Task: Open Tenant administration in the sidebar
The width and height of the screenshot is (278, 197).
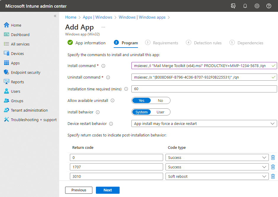Action: tap(29, 110)
